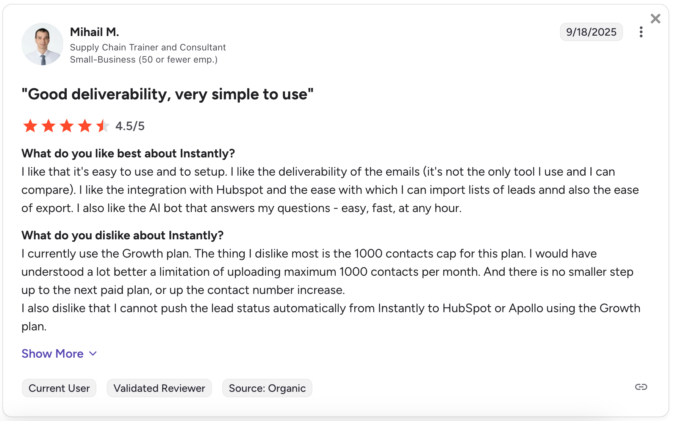The width and height of the screenshot is (673, 421).
Task: Click Mihail M.'s profile picture
Action: pos(42,44)
